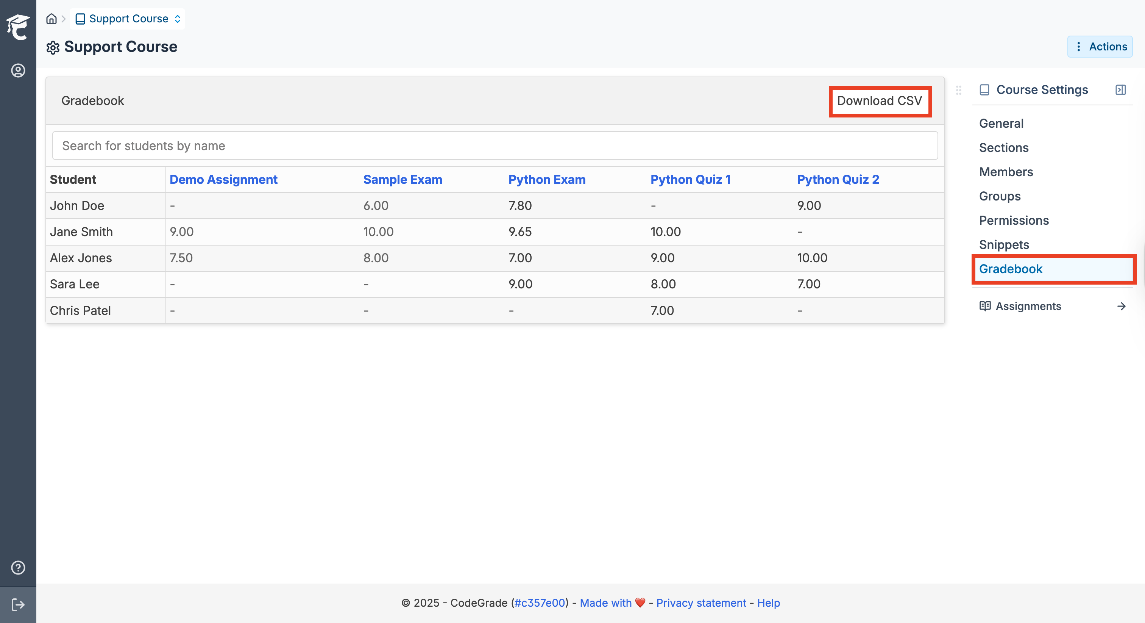The width and height of the screenshot is (1145, 623).
Task: Open the Support Course breadcrumb switcher
Action: pos(128,19)
